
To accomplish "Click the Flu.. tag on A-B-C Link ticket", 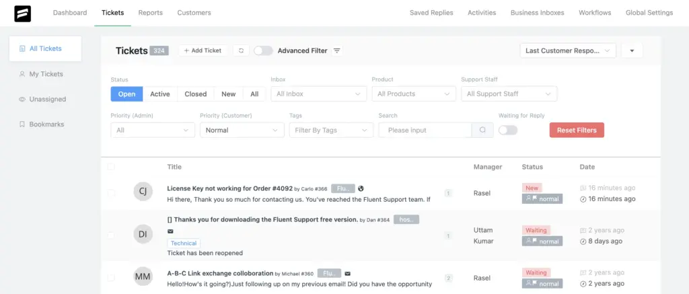I will [x=329, y=273].
